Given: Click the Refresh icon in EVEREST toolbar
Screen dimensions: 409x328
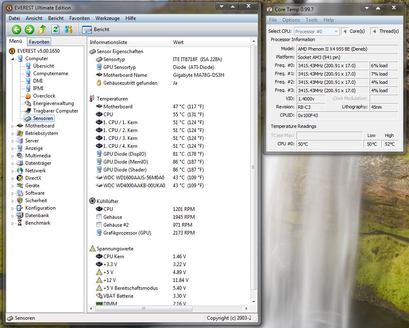Looking at the screenshot, I should [55, 29].
